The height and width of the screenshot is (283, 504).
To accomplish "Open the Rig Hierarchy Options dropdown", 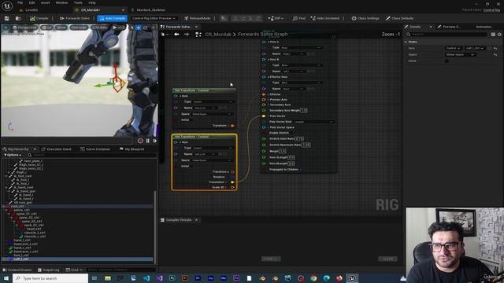I will click(13, 155).
